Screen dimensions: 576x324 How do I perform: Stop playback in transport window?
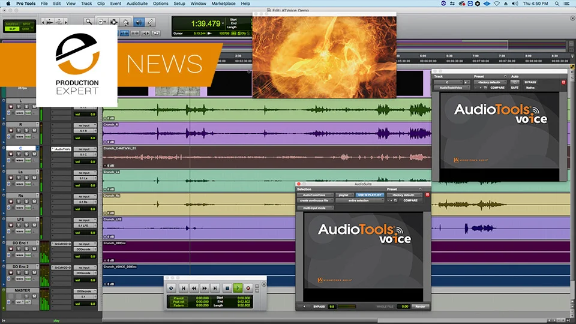click(227, 289)
